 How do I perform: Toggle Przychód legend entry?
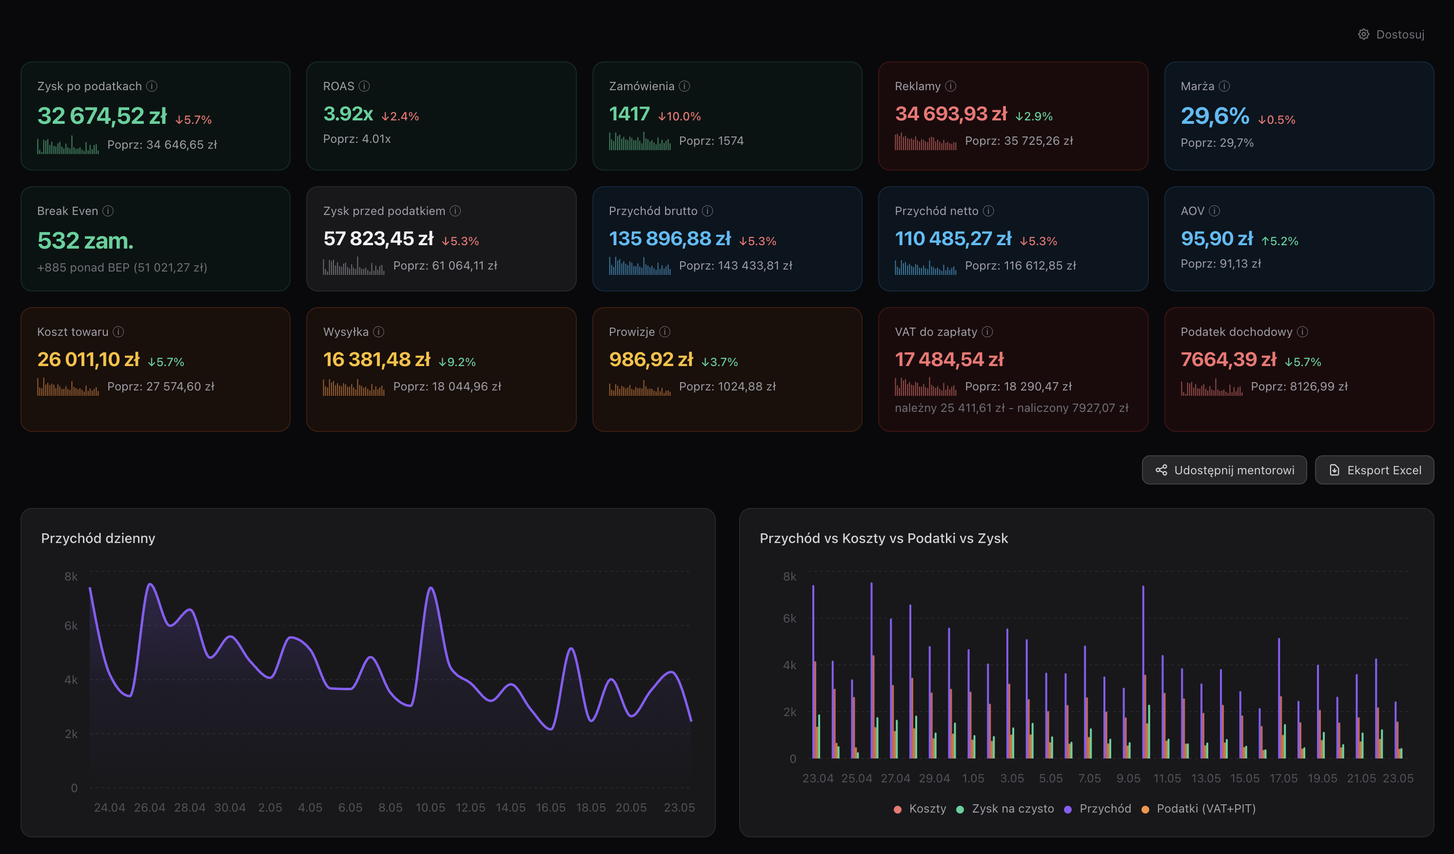pyautogui.click(x=1098, y=809)
